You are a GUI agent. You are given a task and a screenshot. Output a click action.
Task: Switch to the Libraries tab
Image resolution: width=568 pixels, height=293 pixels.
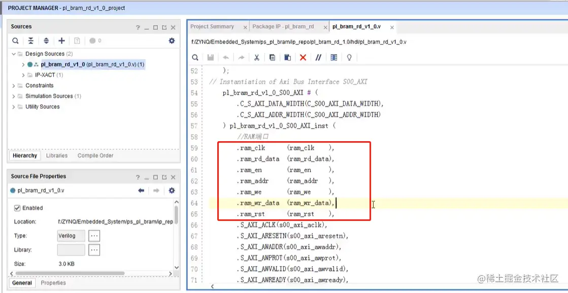click(57, 155)
